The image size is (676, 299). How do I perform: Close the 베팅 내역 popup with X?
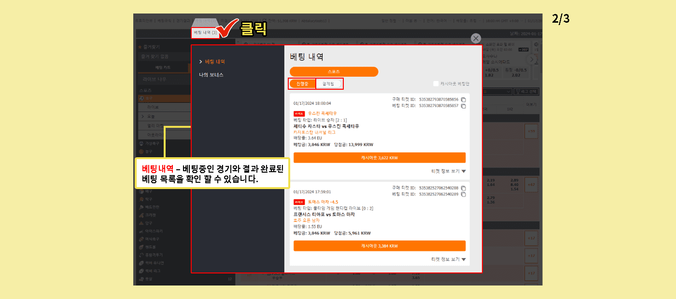pos(476,39)
